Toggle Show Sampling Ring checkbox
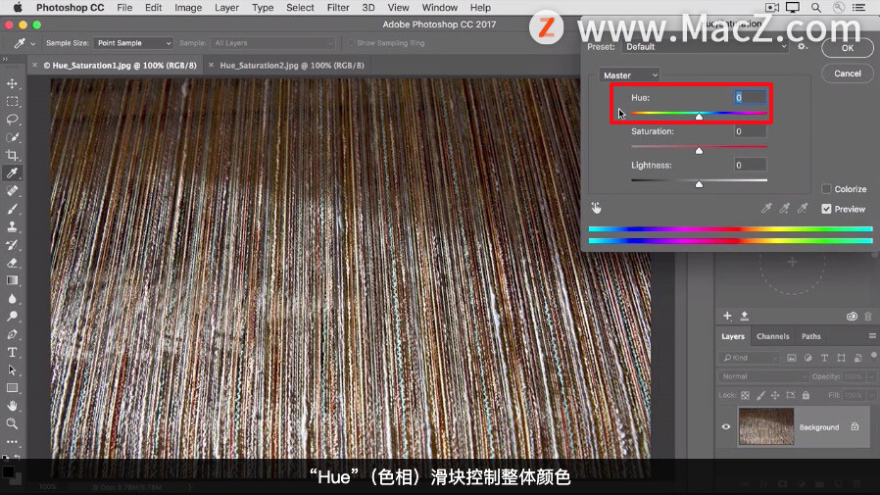Screen dimensions: 880x495 click(352, 43)
